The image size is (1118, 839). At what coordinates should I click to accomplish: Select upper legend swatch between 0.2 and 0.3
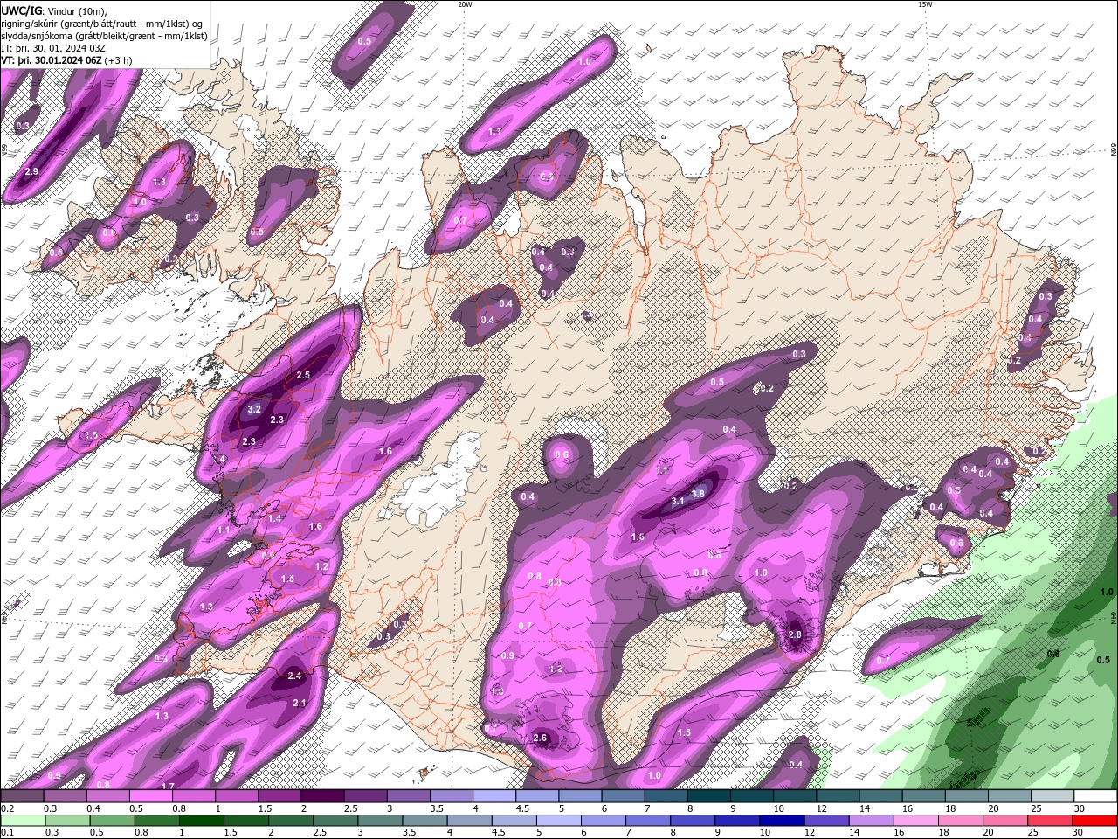point(22,796)
